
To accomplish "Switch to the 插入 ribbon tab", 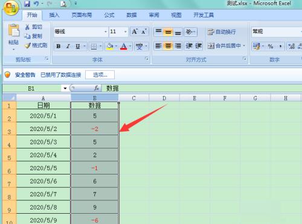I will 54,15.
